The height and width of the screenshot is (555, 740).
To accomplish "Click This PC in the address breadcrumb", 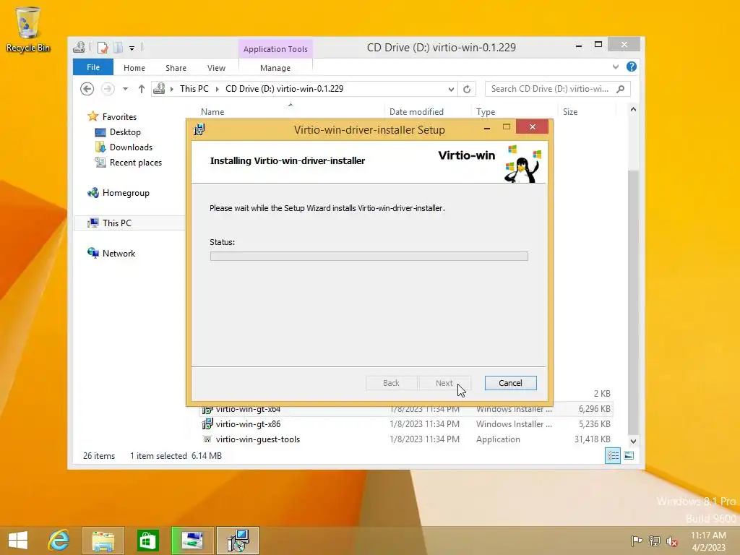I will (194, 89).
